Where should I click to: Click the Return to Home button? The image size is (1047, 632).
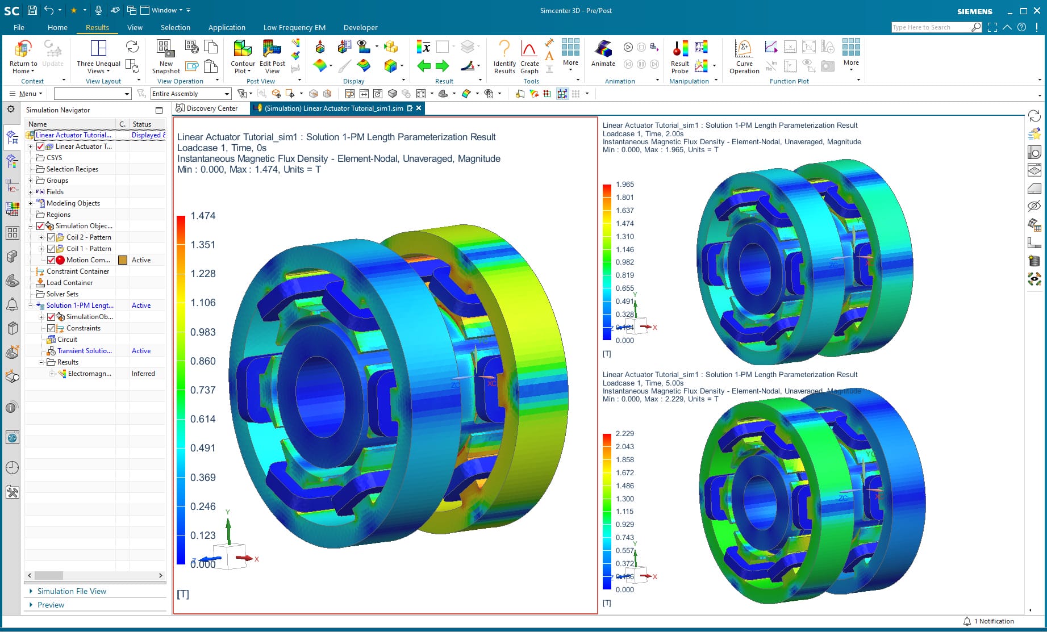click(x=22, y=56)
